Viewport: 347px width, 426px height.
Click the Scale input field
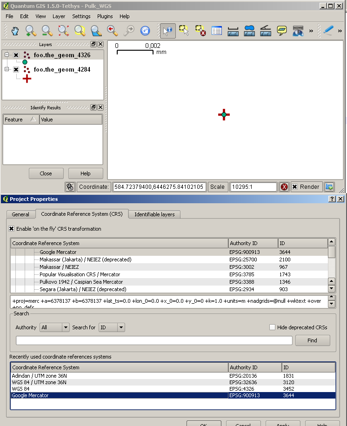[253, 187]
